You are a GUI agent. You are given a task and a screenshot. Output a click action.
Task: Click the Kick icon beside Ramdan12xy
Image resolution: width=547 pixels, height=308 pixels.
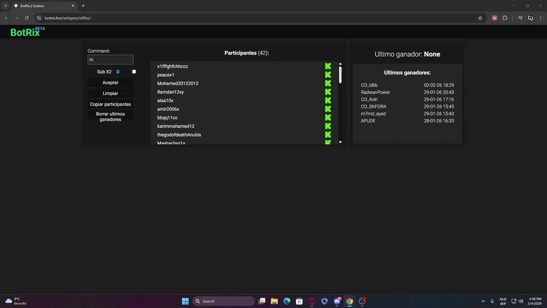(328, 92)
